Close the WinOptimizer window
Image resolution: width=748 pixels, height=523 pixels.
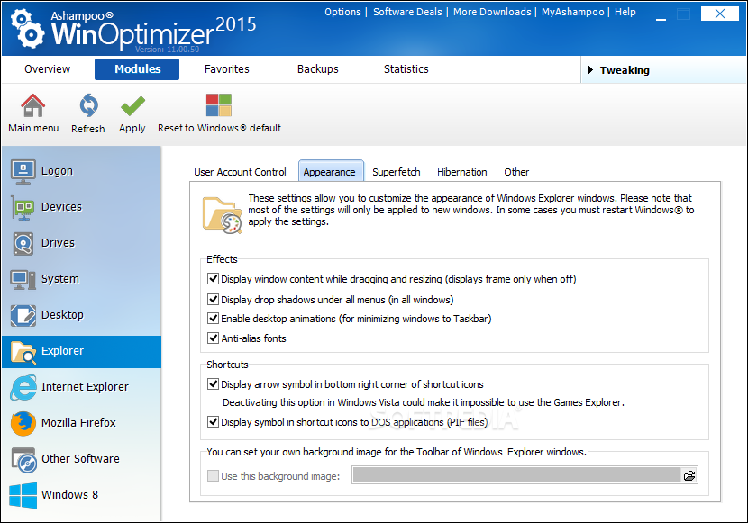pos(720,14)
